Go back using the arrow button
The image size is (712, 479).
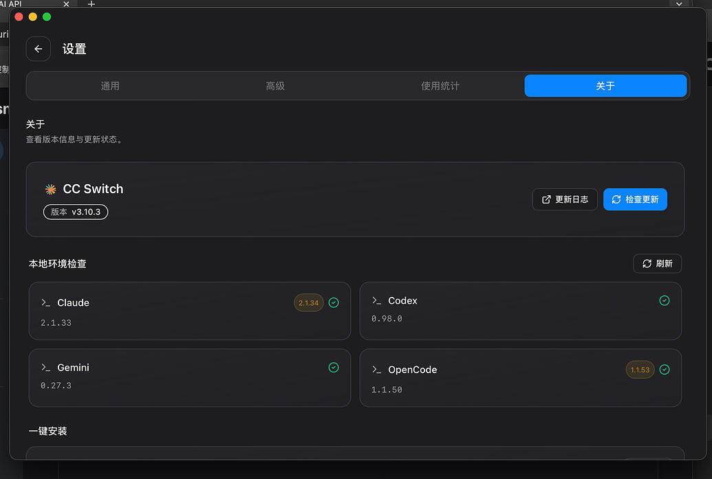pyautogui.click(x=38, y=49)
